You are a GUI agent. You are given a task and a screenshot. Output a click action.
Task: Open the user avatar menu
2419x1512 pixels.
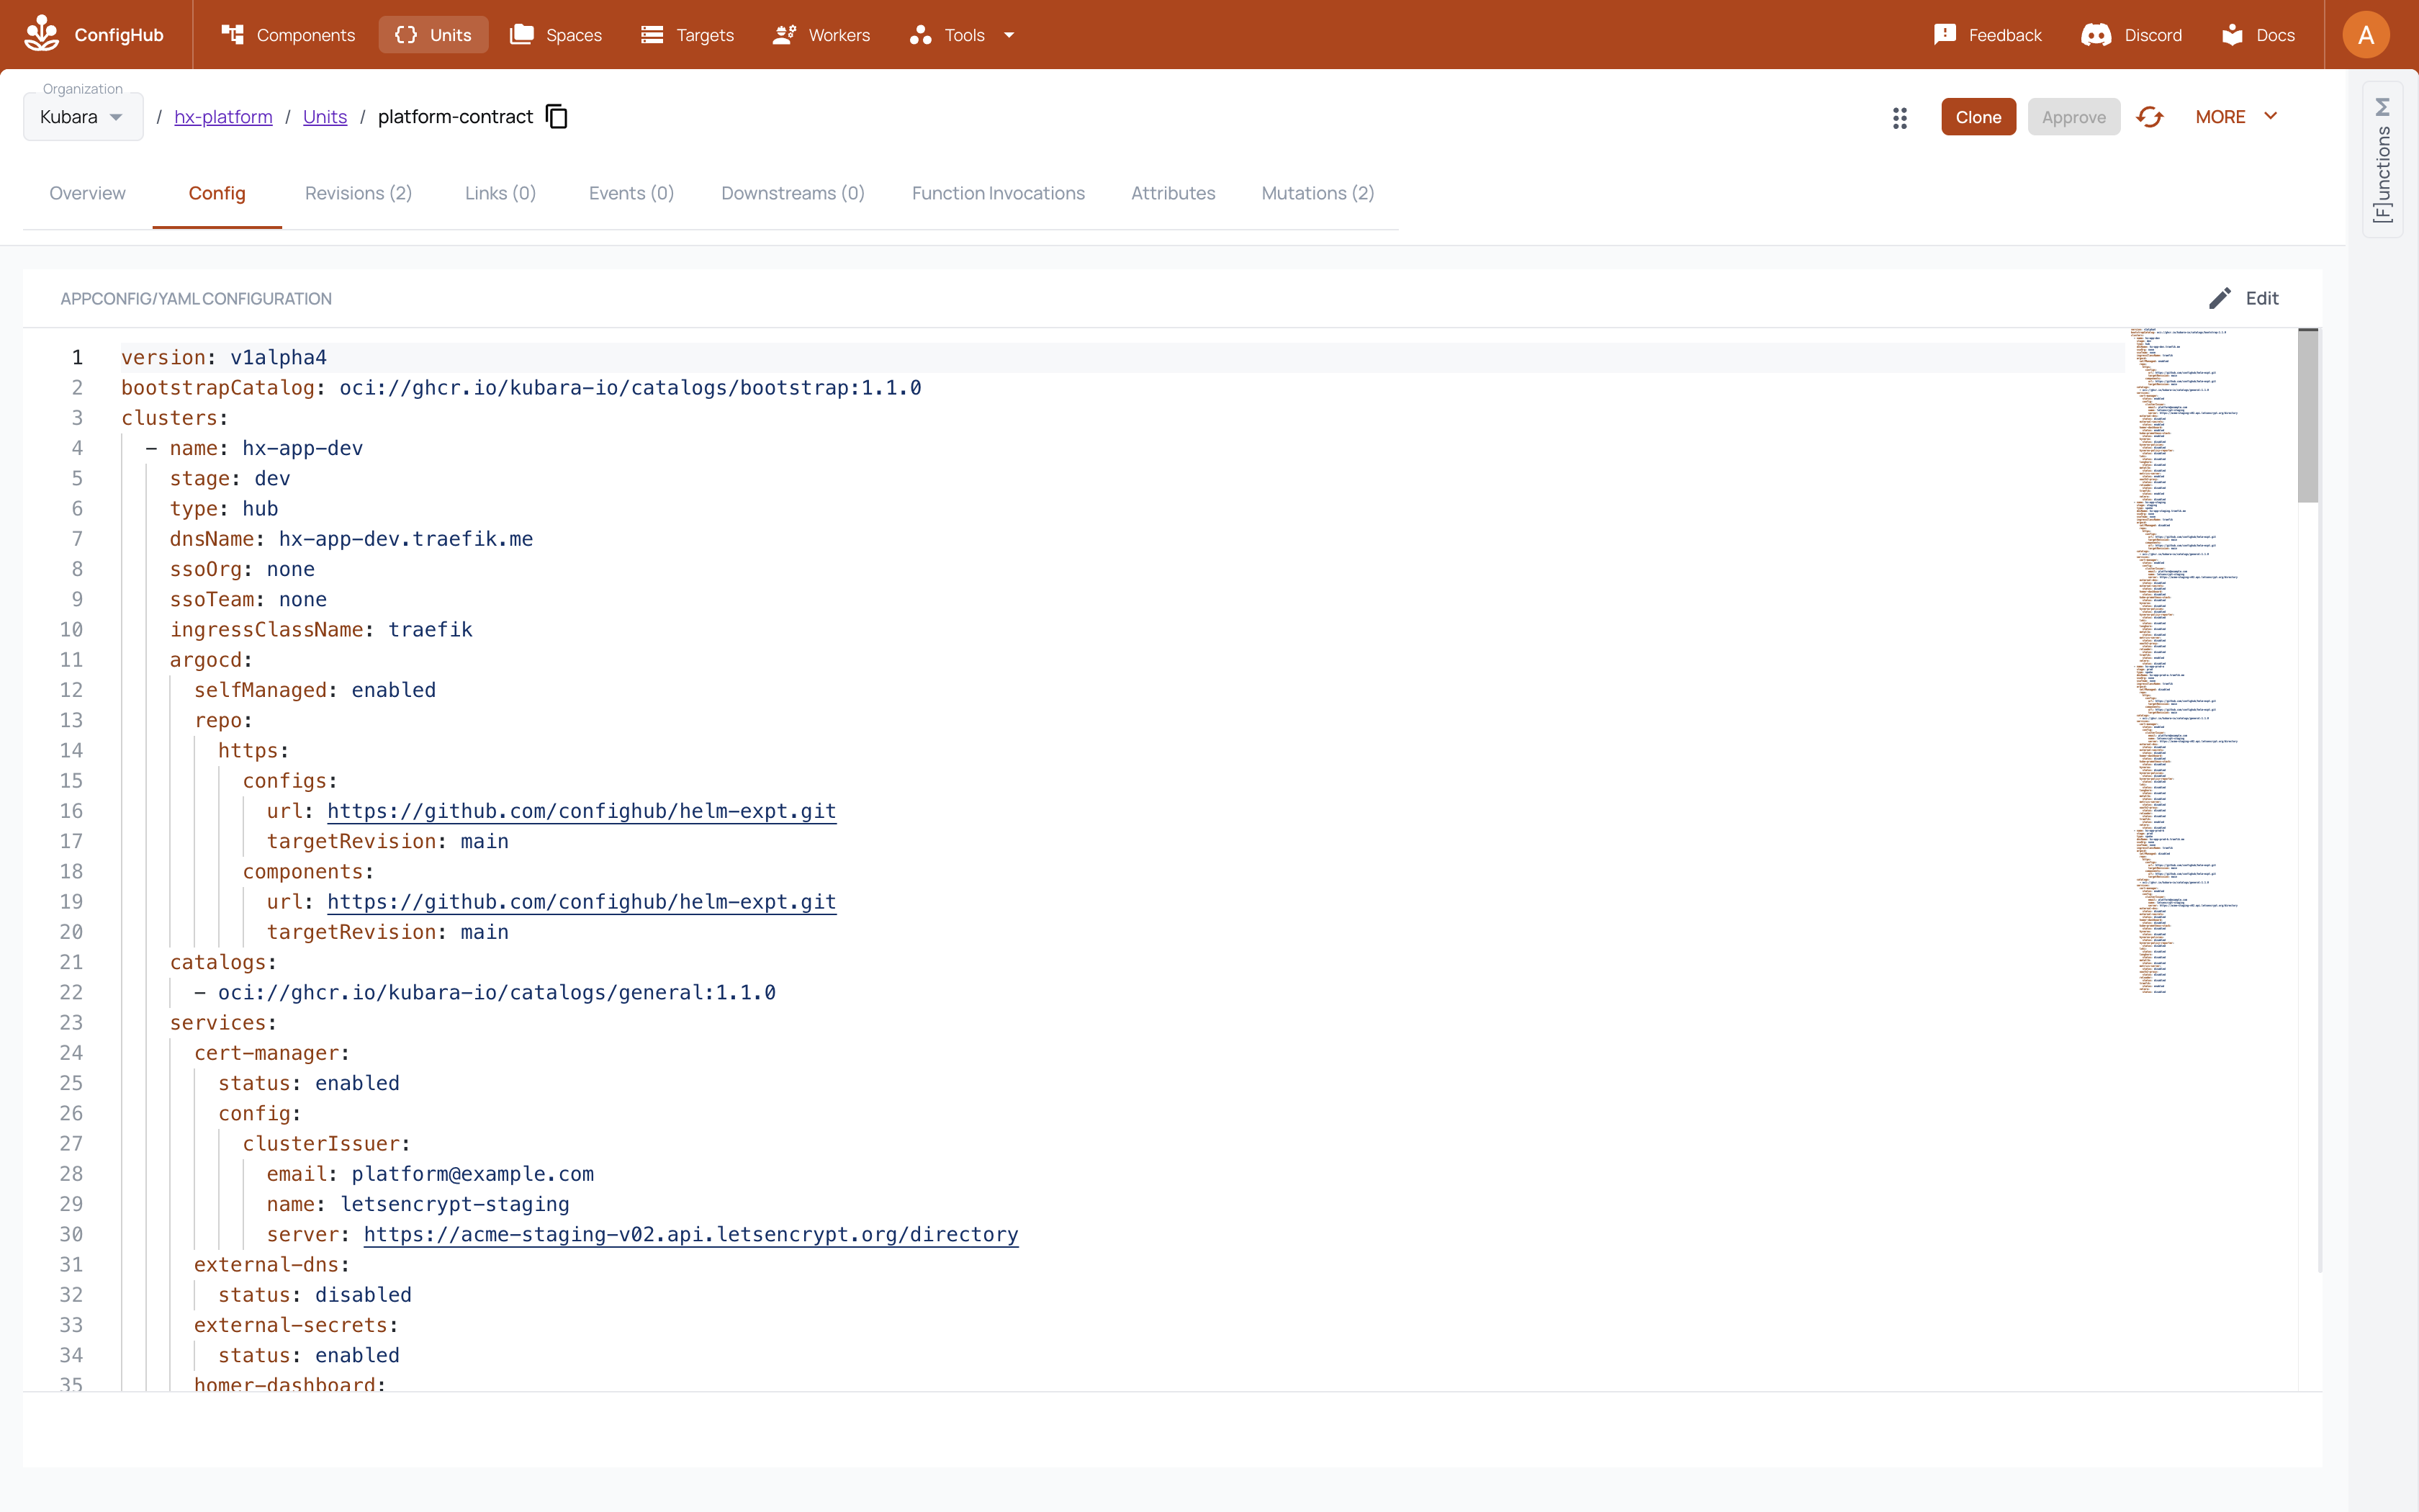[x=2365, y=35]
